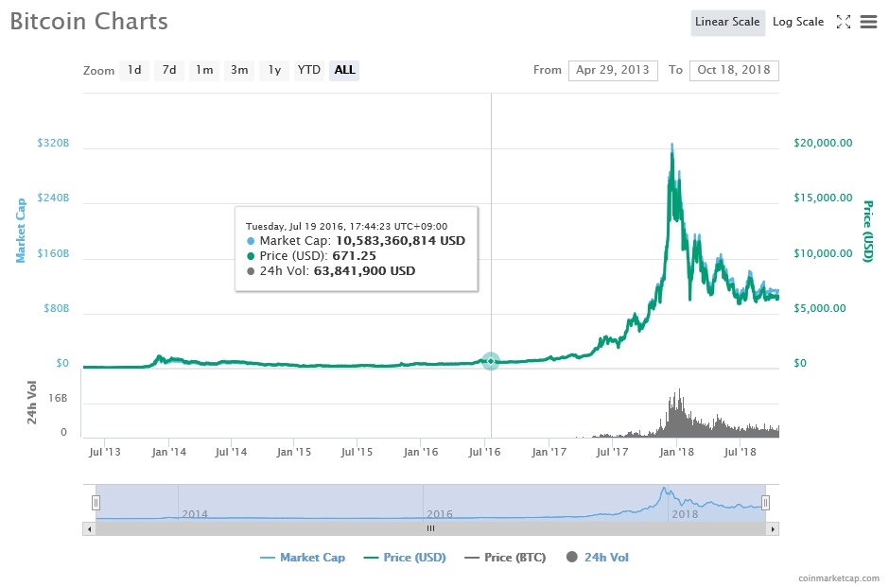This screenshot has width=889, height=586.
Task: Show the Price (BTC) series
Action: point(505,558)
